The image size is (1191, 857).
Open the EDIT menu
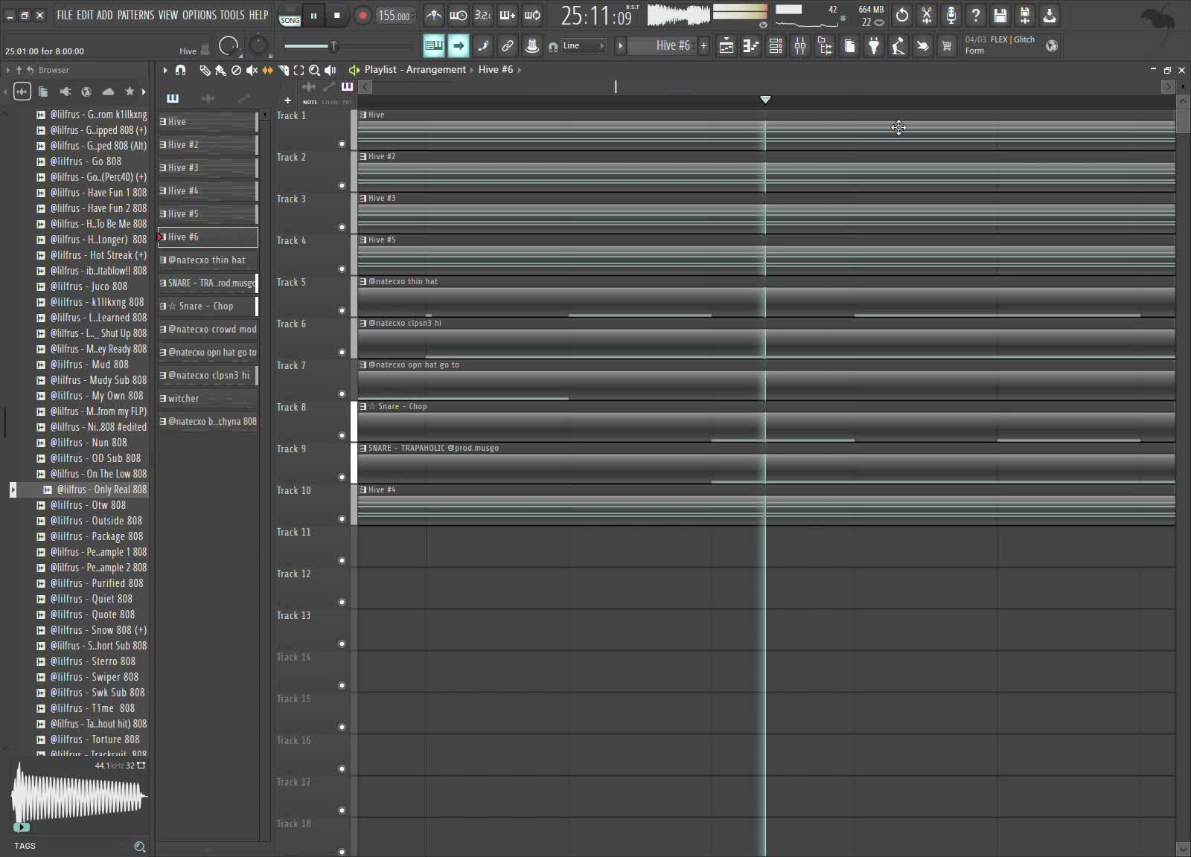[85, 15]
